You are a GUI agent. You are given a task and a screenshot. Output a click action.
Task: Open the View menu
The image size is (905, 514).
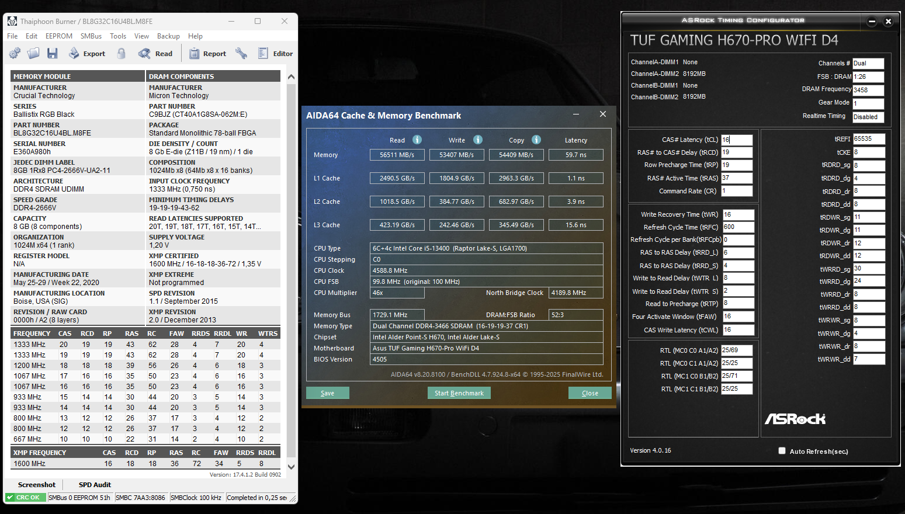(142, 36)
